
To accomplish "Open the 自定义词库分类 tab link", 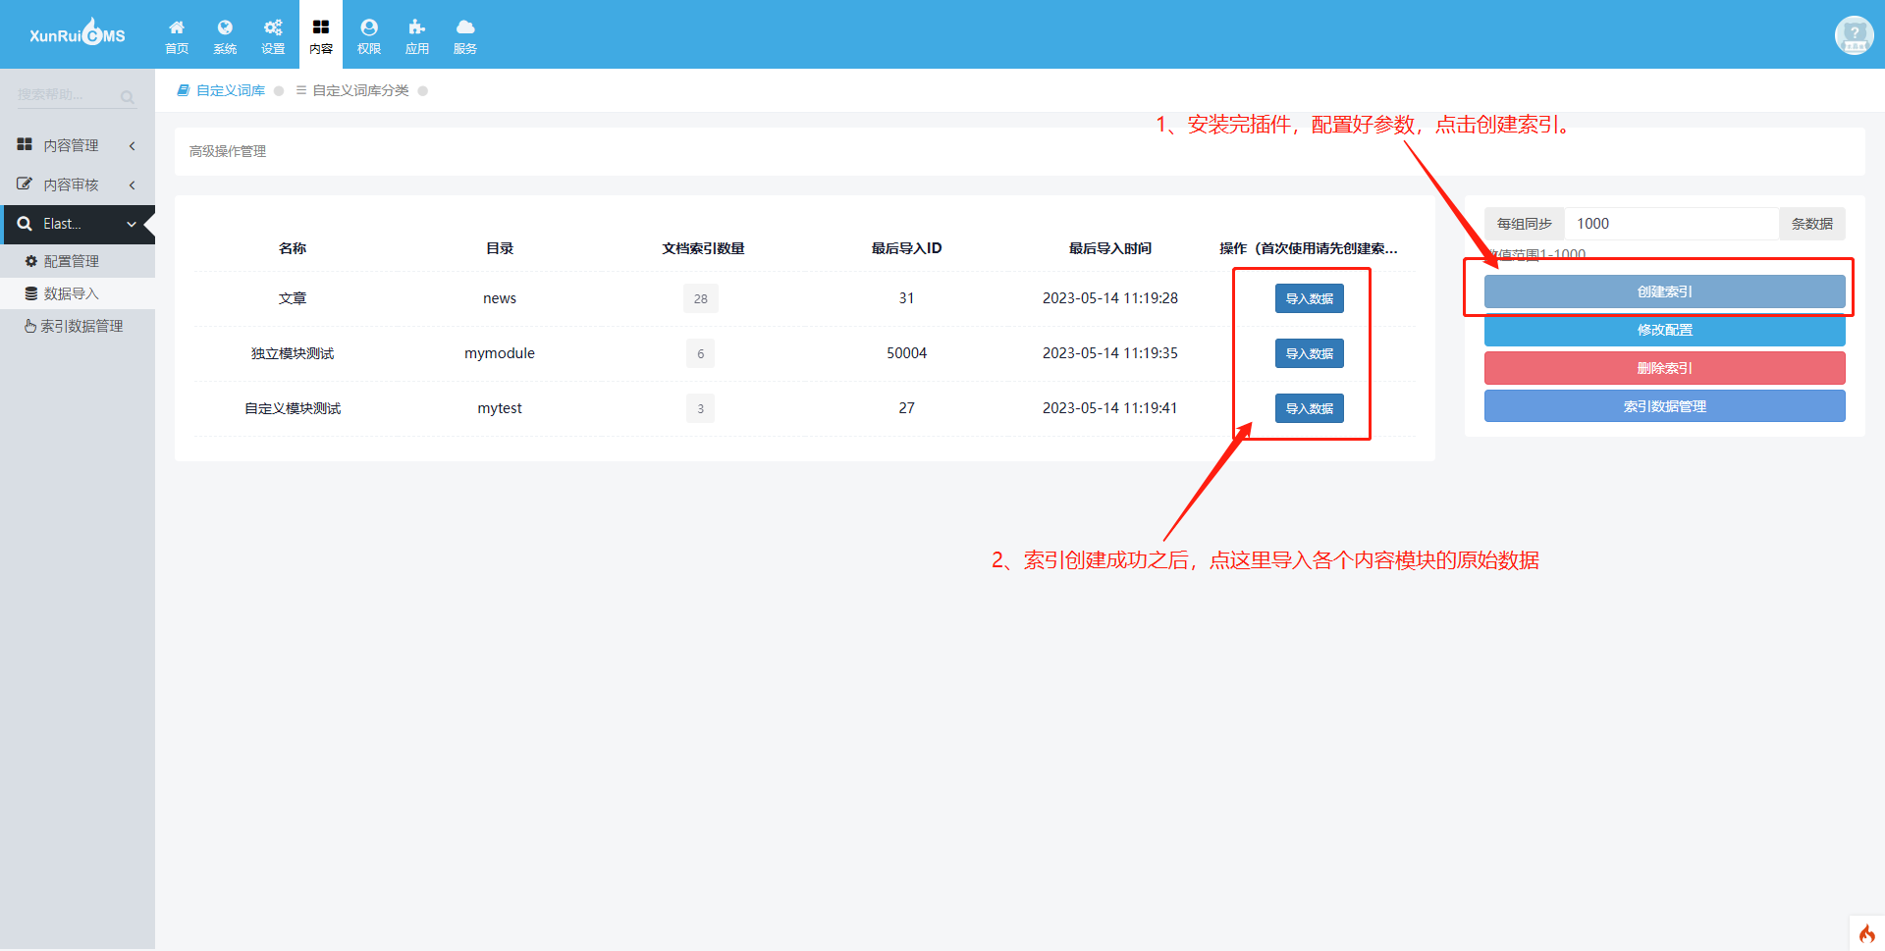I will point(360,90).
